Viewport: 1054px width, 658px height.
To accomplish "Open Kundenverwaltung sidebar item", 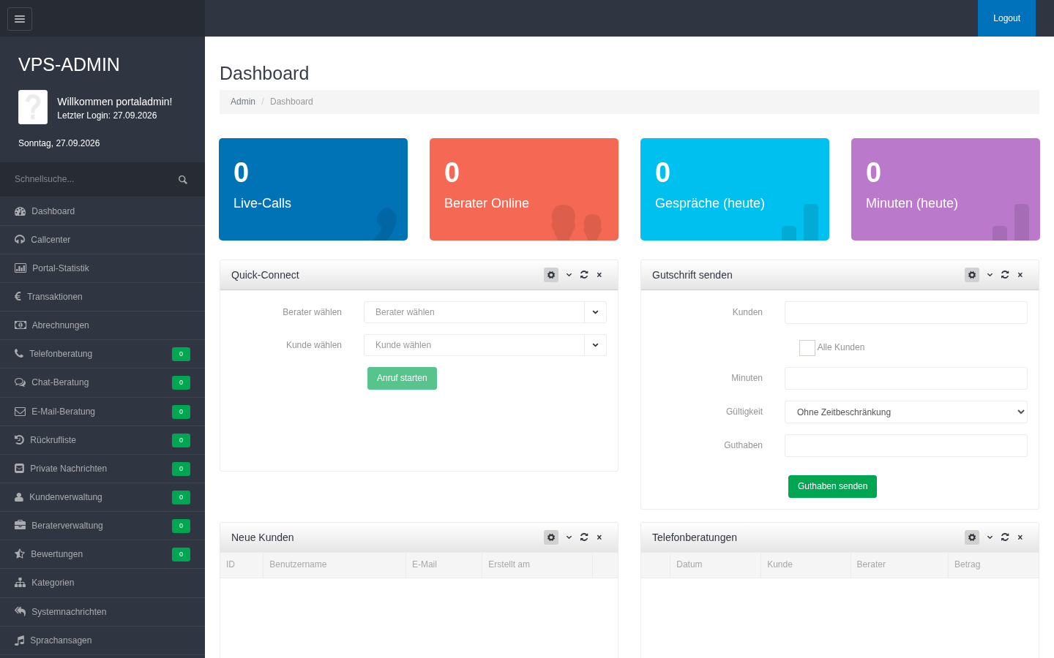I will [x=102, y=497].
